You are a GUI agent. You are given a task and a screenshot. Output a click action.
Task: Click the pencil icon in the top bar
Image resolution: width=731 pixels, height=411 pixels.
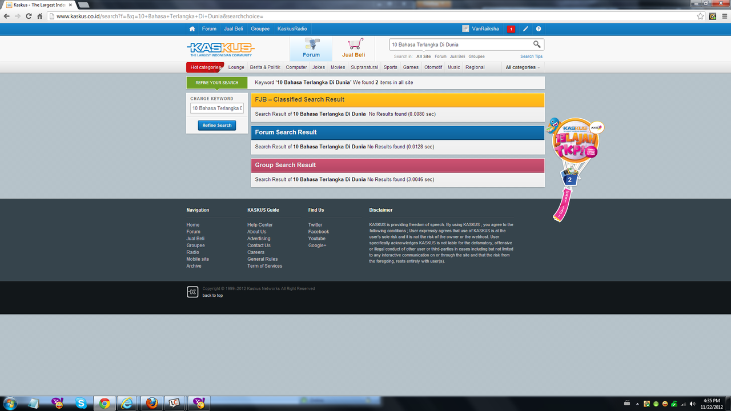point(525,29)
